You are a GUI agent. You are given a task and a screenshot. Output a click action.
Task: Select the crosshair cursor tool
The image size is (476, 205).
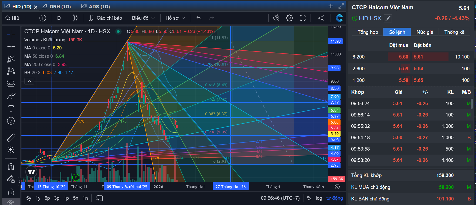point(11,34)
